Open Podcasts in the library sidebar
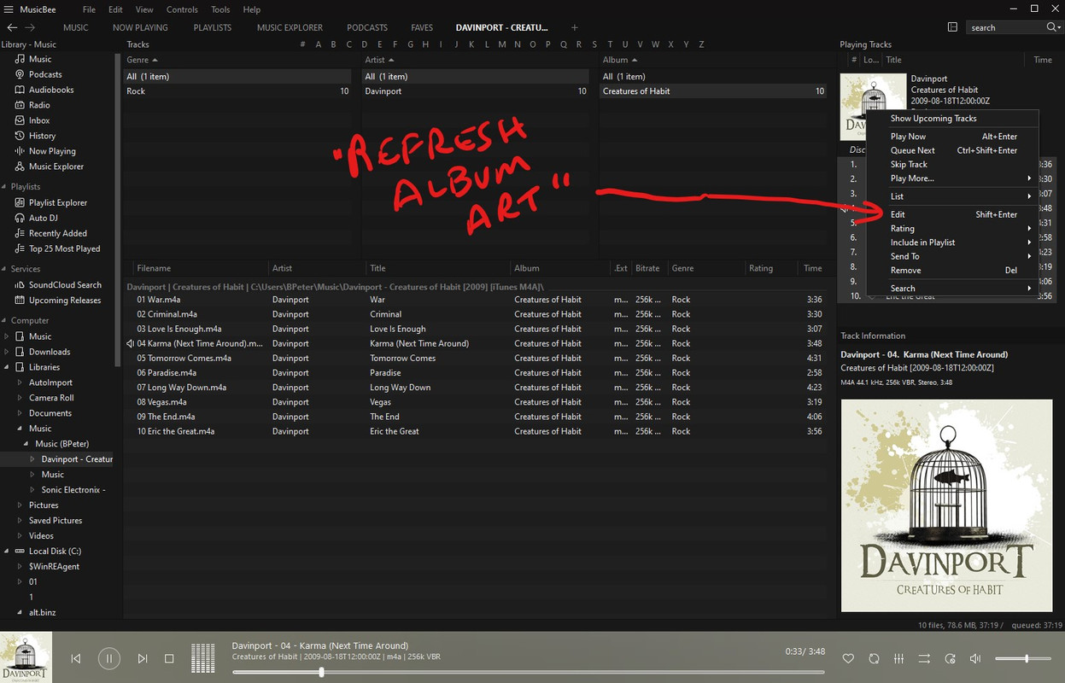This screenshot has height=683, width=1065. click(45, 74)
